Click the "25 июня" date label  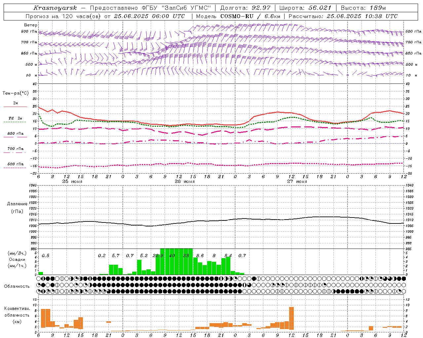tap(72, 182)
